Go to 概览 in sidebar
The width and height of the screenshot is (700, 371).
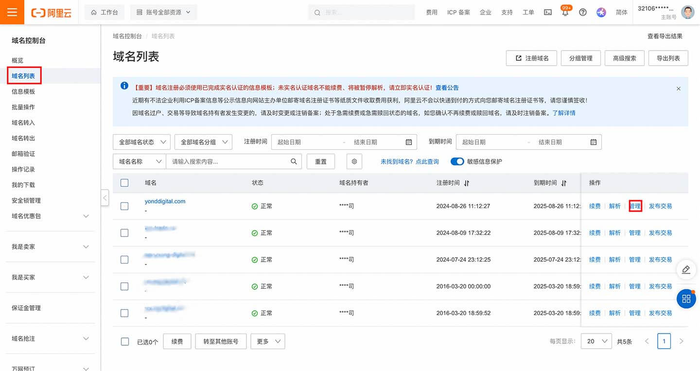tap(17, 60)
